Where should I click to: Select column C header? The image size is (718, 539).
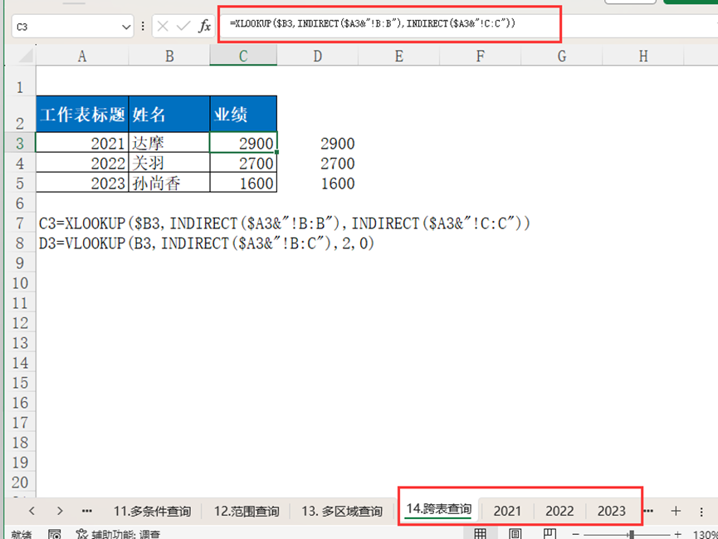click(x=243, y=56)
